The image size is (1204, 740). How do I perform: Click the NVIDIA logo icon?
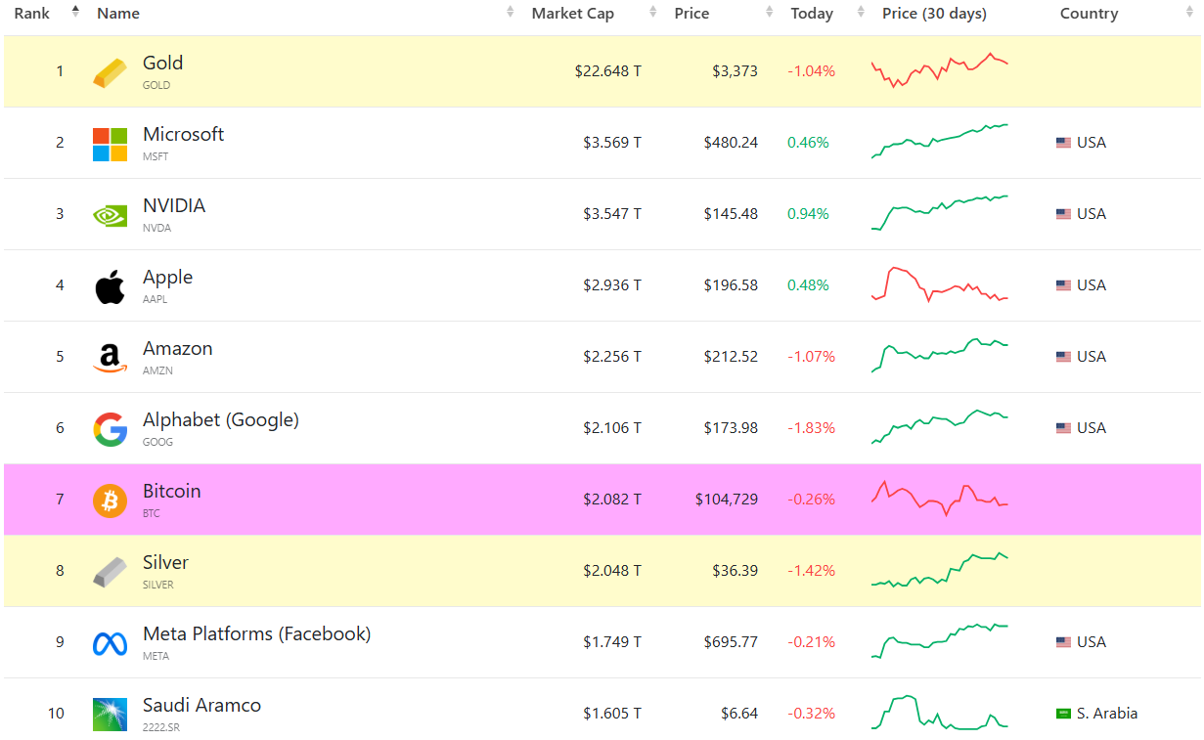tap(110, 215)
